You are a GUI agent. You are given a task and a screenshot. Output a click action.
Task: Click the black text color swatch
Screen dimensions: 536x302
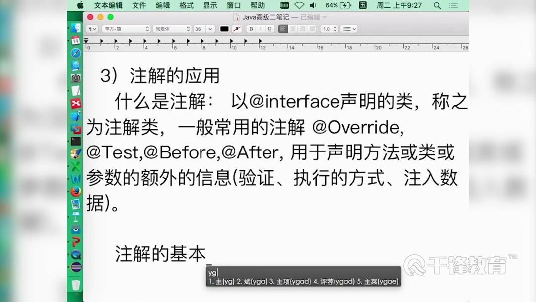pyautogui.click(x=224, y=29)
